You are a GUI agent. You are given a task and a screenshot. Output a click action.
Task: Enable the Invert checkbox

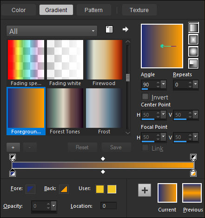click(145, 97)
